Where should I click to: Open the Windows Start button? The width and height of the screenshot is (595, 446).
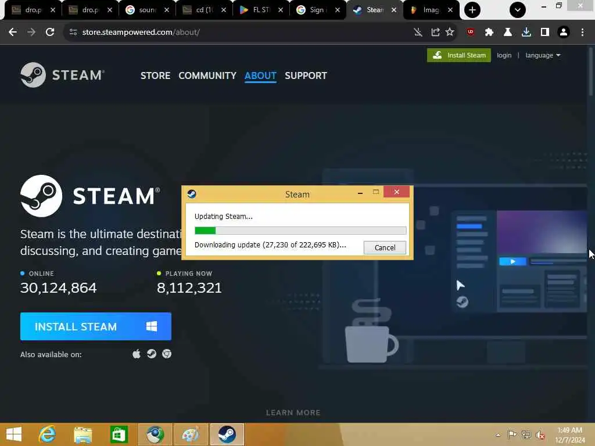tap(14, 434)
